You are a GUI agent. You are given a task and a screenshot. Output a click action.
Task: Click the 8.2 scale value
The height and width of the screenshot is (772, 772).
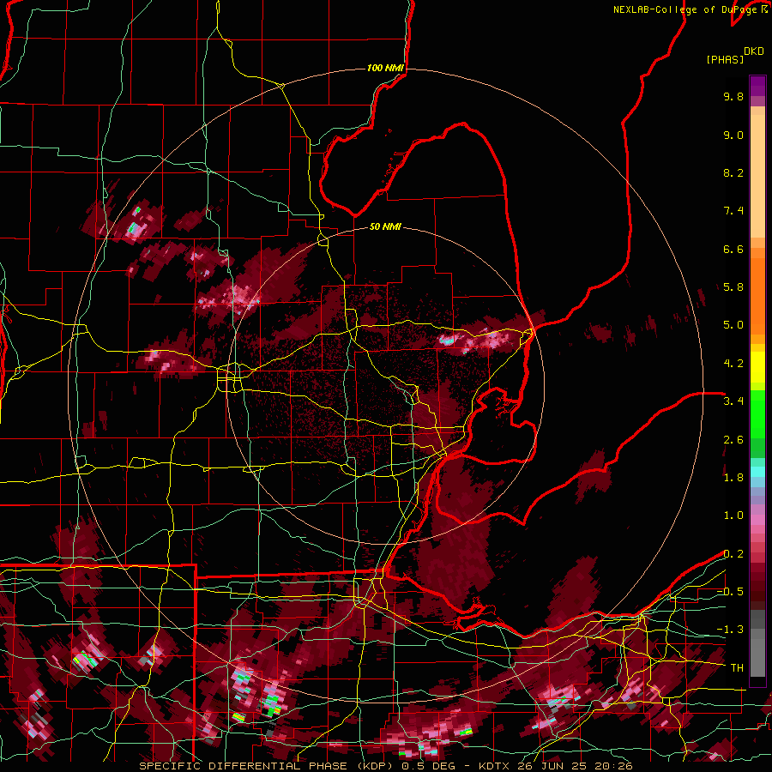pyautogui.click(x=733, y=172)
